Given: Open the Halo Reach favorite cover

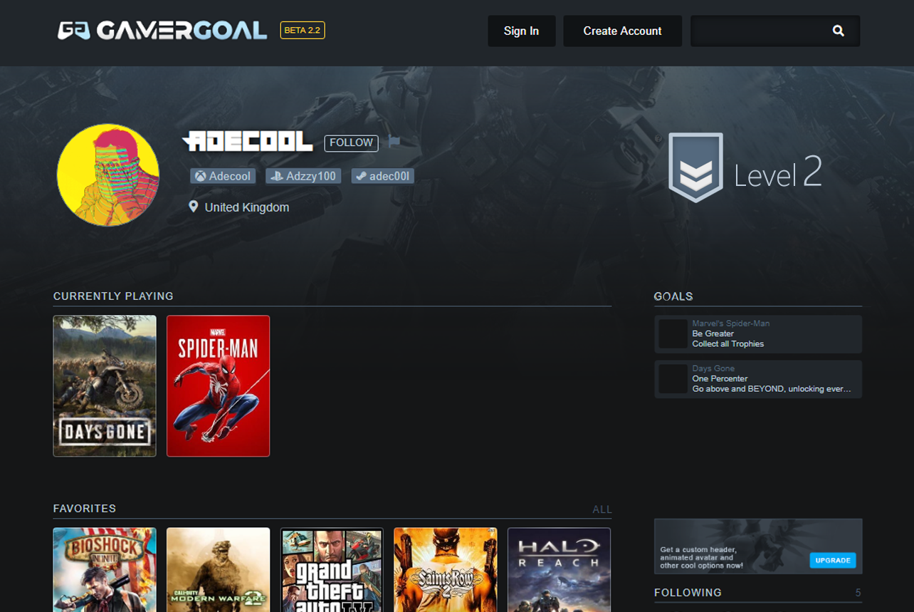Looking at the screenshot, I should click(559, 569).
